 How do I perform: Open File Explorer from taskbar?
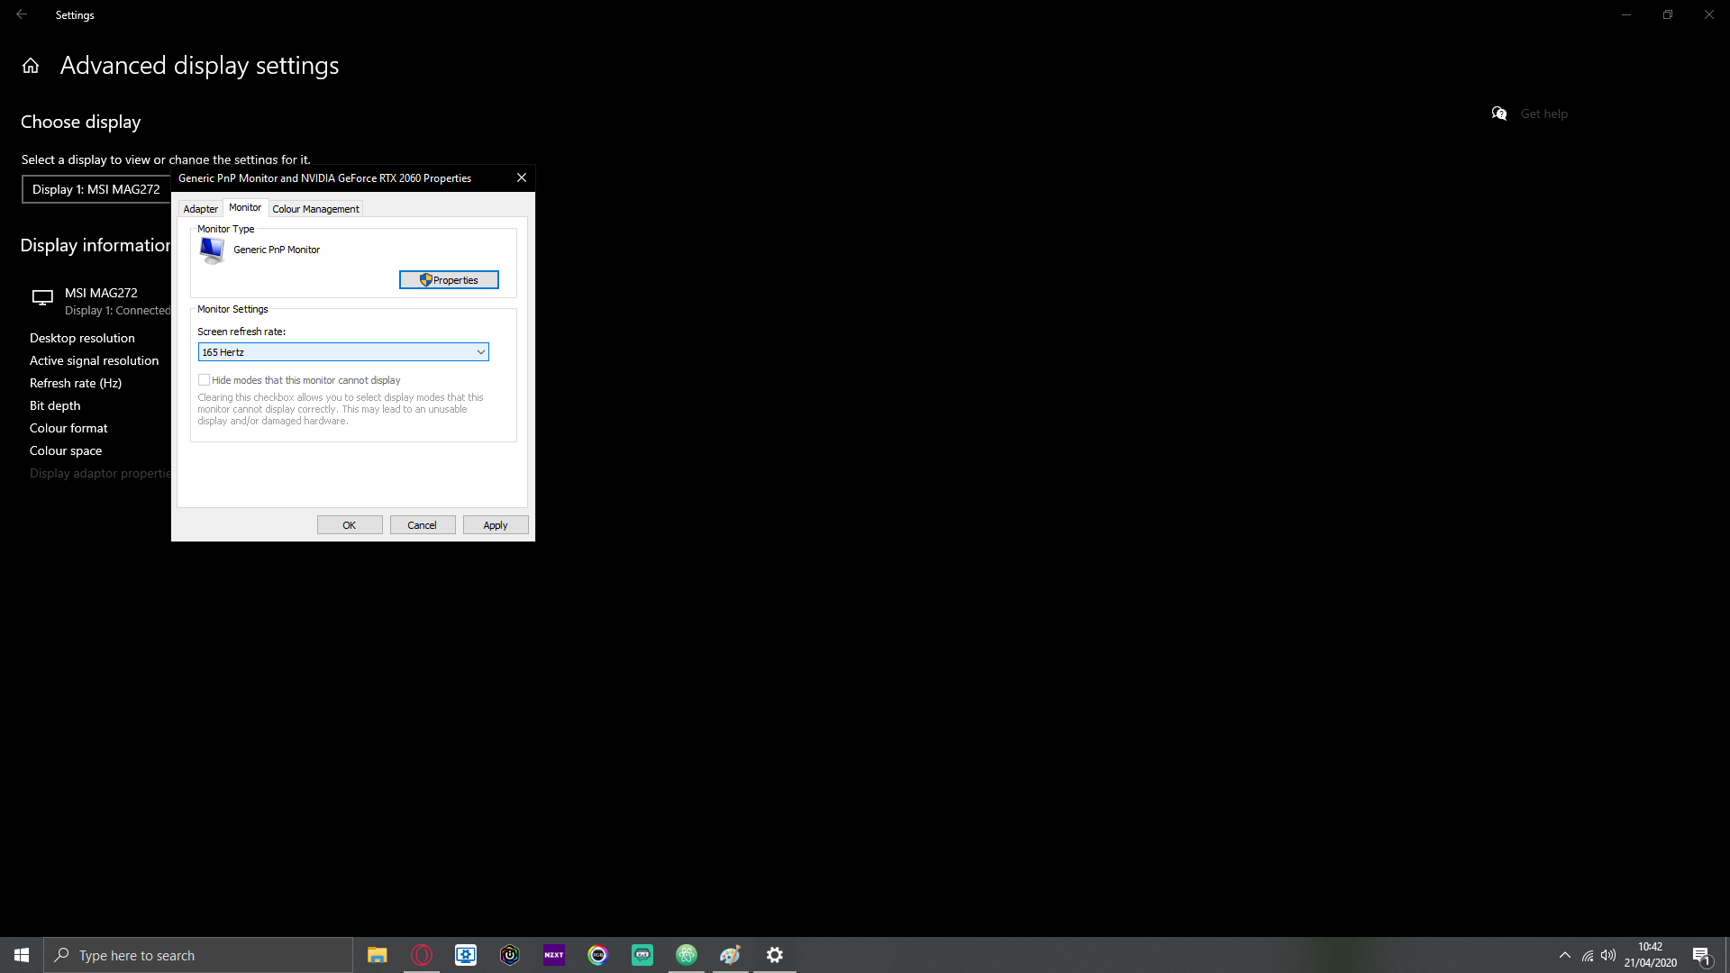click(x=378, y=955)
